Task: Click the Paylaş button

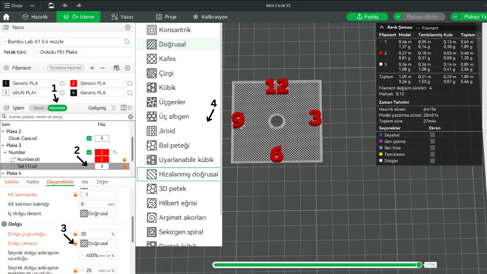Action: (x=367, y=17)
